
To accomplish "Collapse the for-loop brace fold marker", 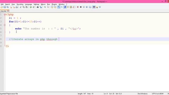I will (x=5, y=25).
